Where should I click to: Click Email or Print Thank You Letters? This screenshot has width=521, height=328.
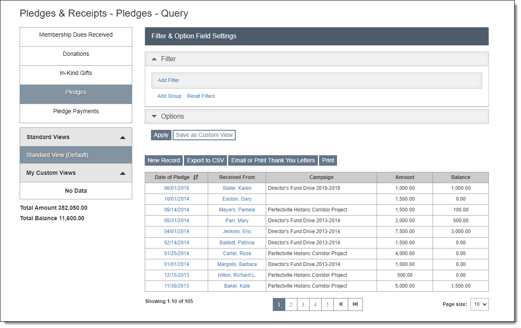(x=273, y=161)
